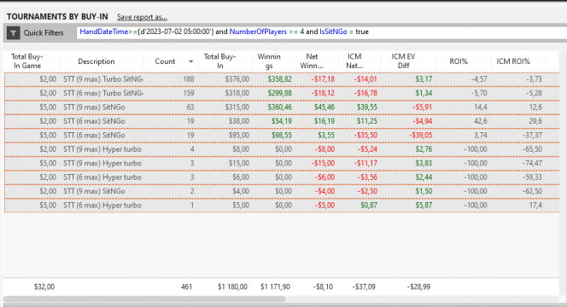Click net winnings value -$17,18
The width and height of the screenshot is (567, 307).
pos(323,79)
